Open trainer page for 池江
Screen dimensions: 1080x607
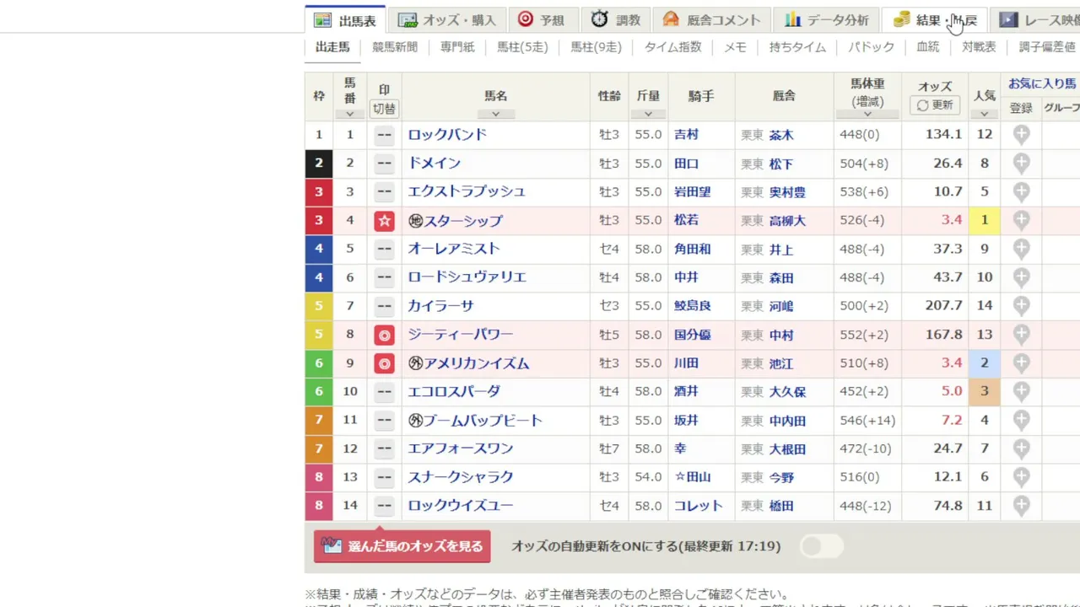[x=780, y=364]
